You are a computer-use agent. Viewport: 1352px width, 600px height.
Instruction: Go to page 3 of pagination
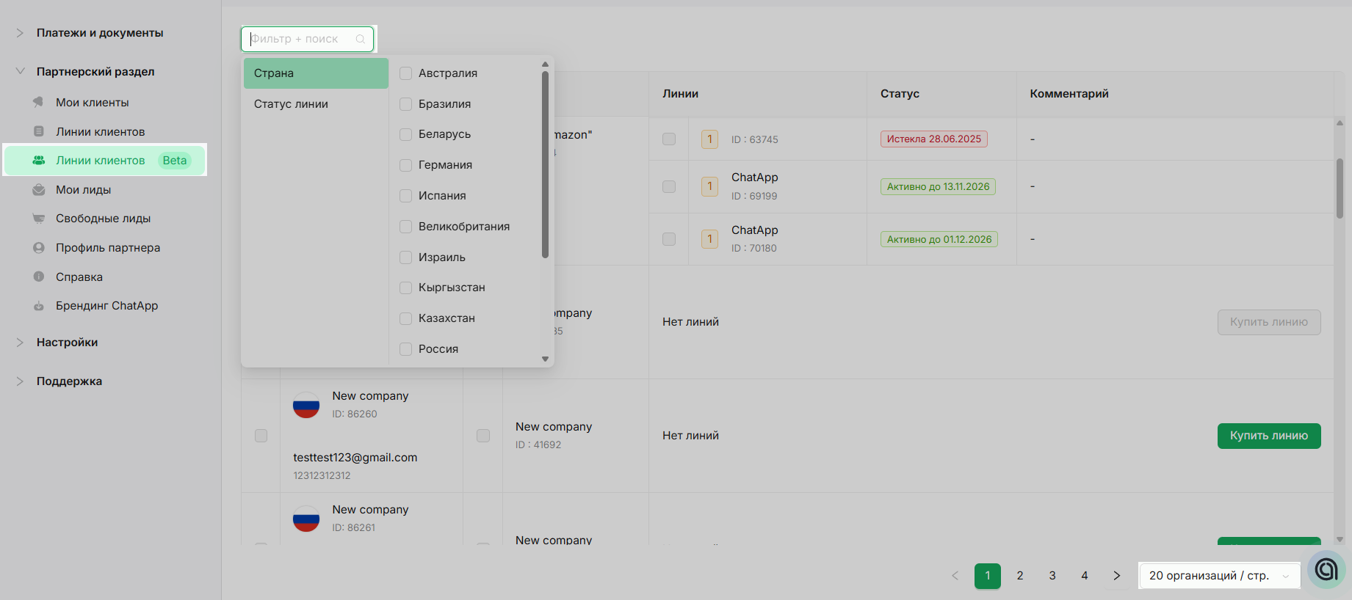coord(1052,576)
